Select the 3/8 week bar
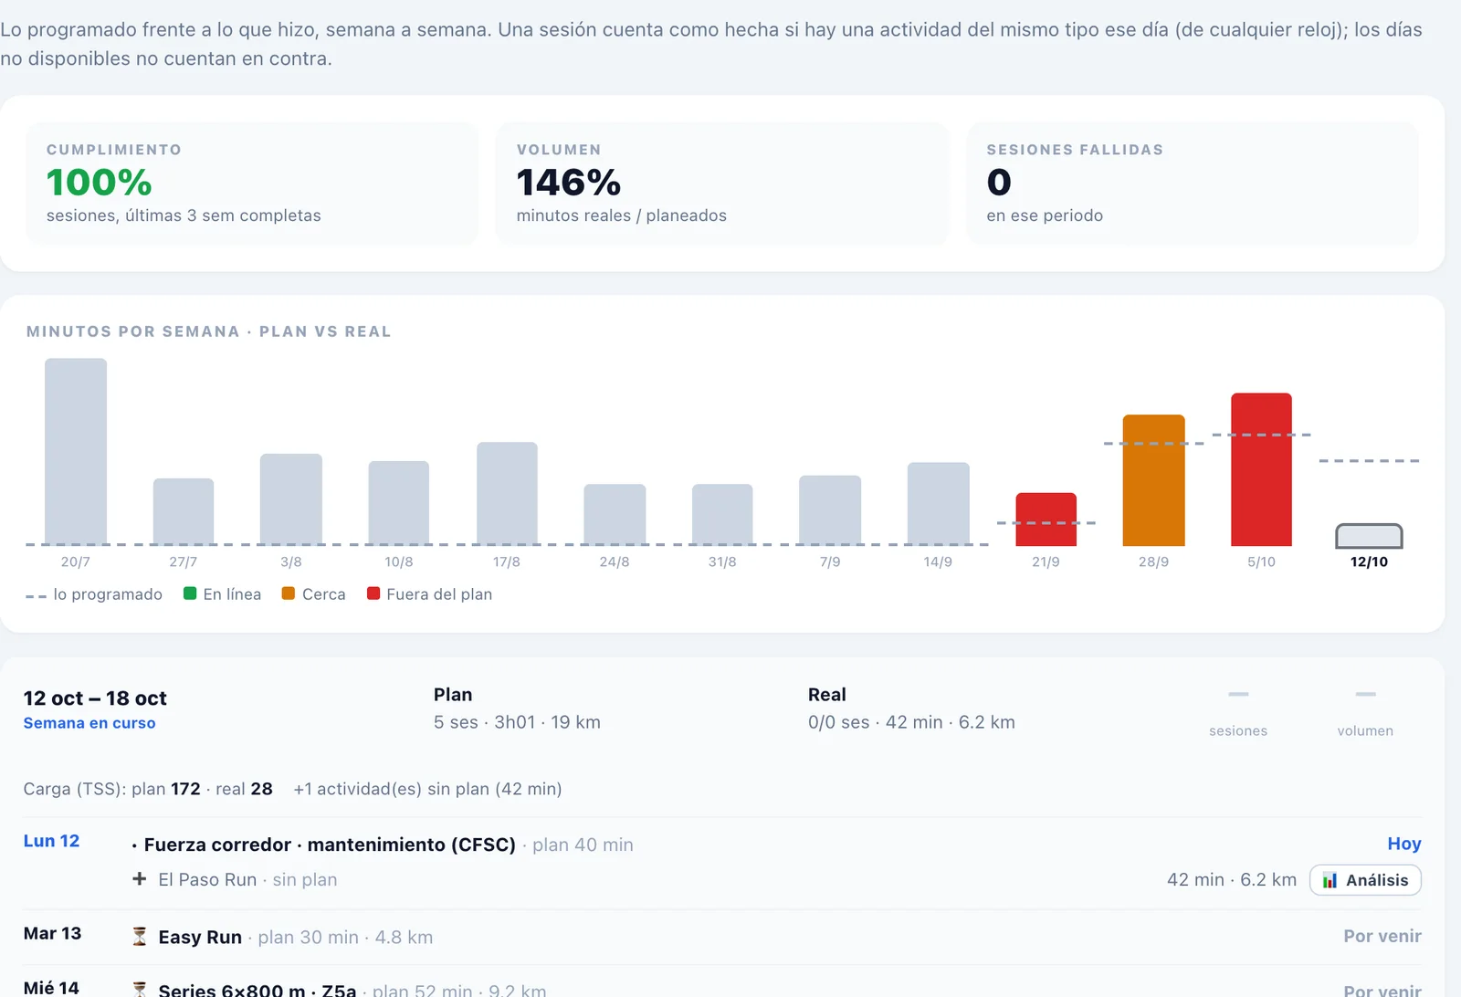 point(291,499)
